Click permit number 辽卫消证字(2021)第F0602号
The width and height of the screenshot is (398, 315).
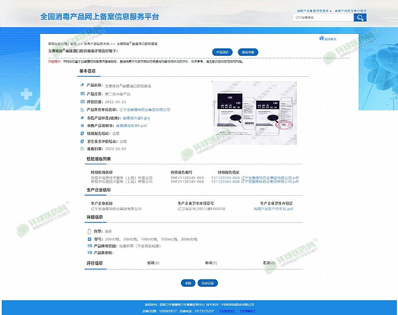point(201,209)
